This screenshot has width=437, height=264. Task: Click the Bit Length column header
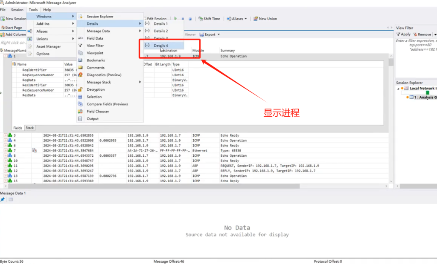coord(163,64)
